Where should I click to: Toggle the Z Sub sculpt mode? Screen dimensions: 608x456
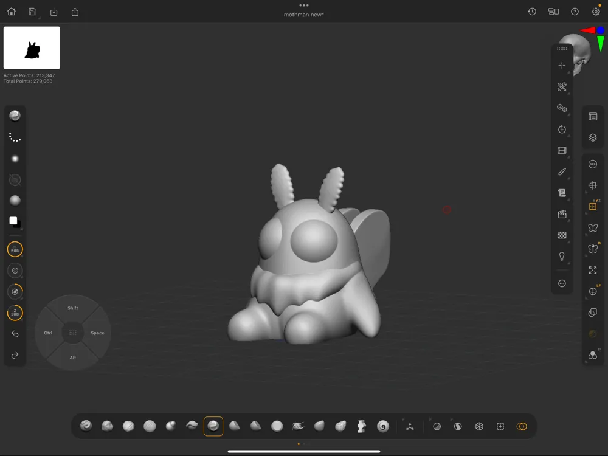[x=15, y=313]
